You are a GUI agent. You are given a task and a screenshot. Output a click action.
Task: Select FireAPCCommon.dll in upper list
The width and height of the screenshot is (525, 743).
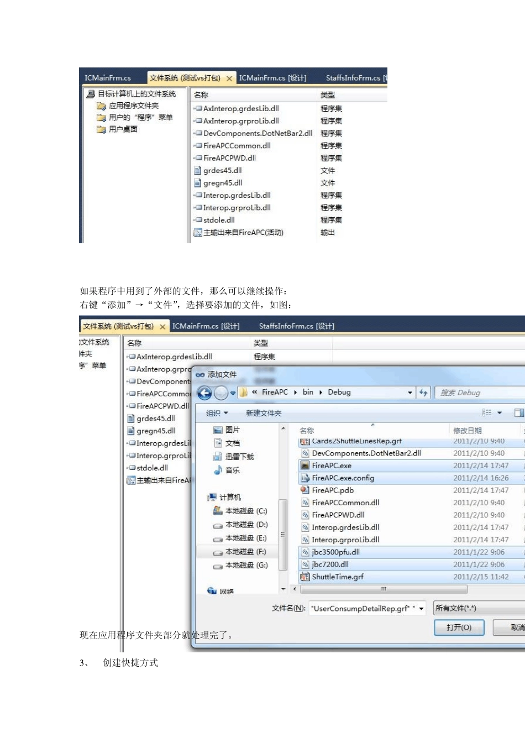[x=232, y=145]
